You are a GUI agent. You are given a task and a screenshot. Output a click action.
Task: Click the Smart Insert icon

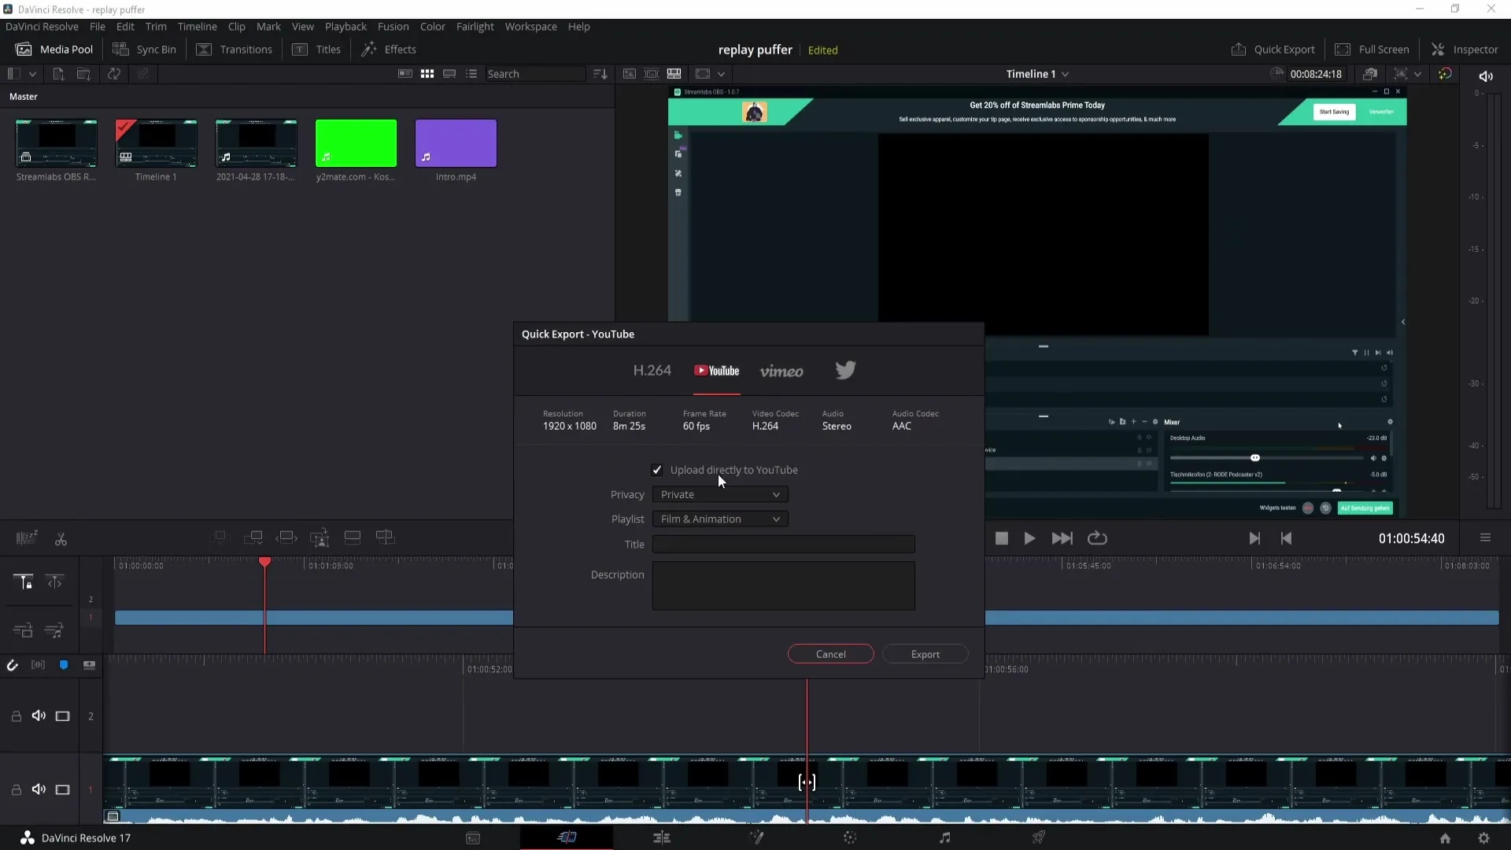220,538
